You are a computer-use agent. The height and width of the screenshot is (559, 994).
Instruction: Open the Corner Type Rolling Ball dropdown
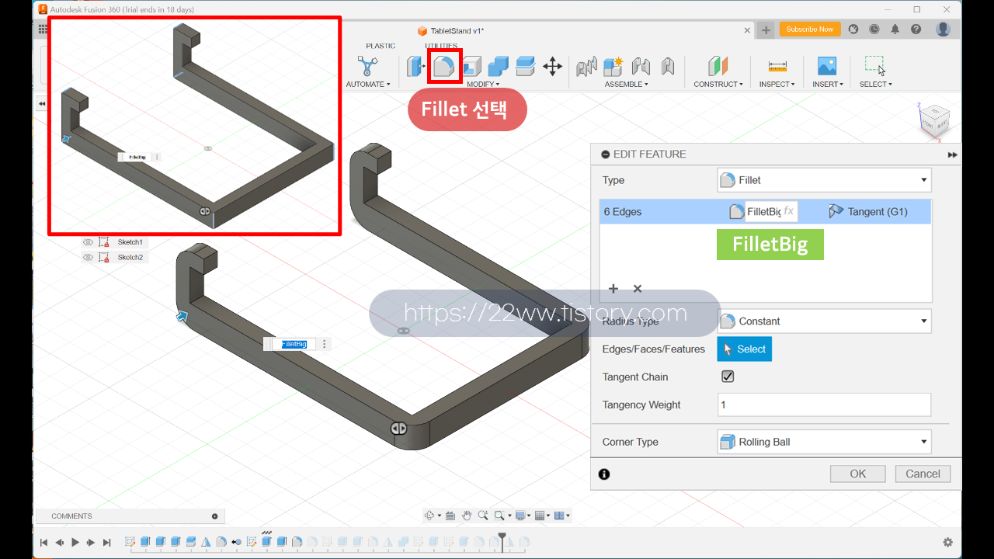[824, 442]
